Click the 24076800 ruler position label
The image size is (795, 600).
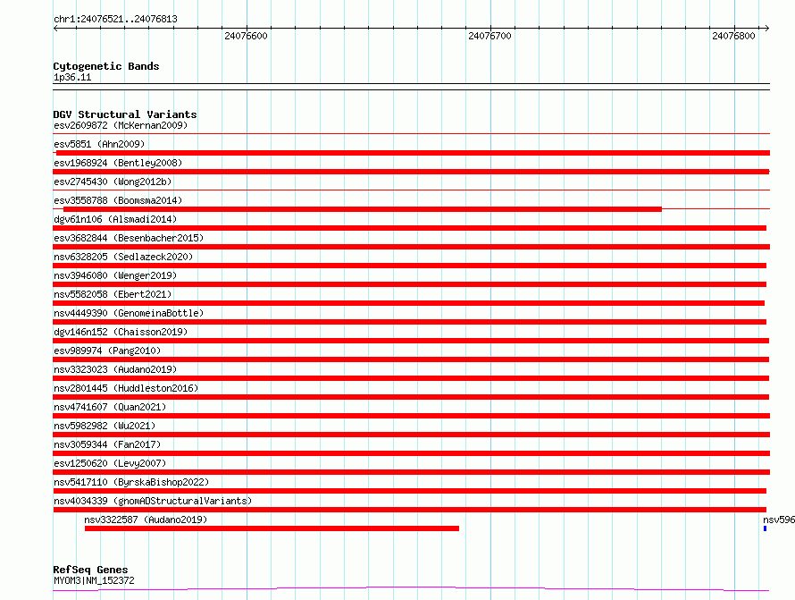tap(733, 36)
